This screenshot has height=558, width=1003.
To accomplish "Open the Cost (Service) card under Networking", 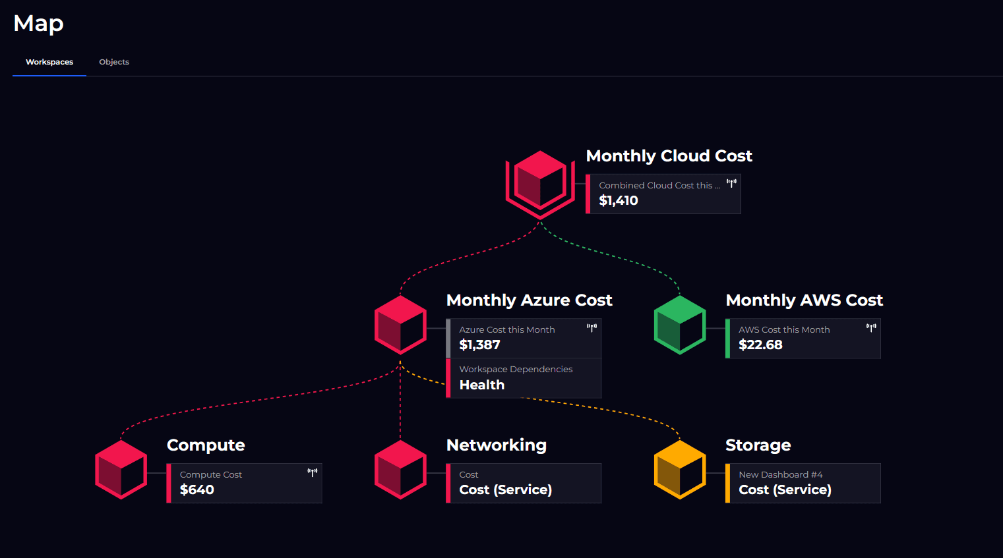I will [524, 483].
